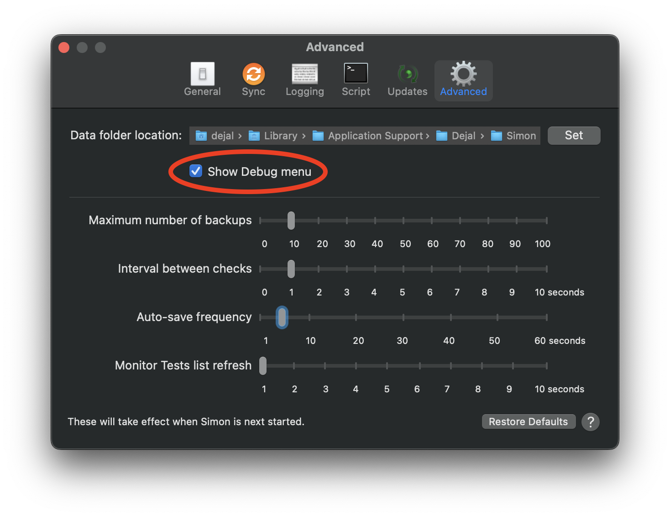
Task: Click the 'Library' path segment text
Action: tap(281, 136)
